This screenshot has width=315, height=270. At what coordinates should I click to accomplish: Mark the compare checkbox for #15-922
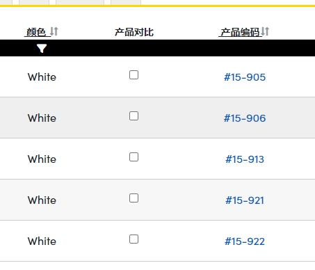click(134, 239)
